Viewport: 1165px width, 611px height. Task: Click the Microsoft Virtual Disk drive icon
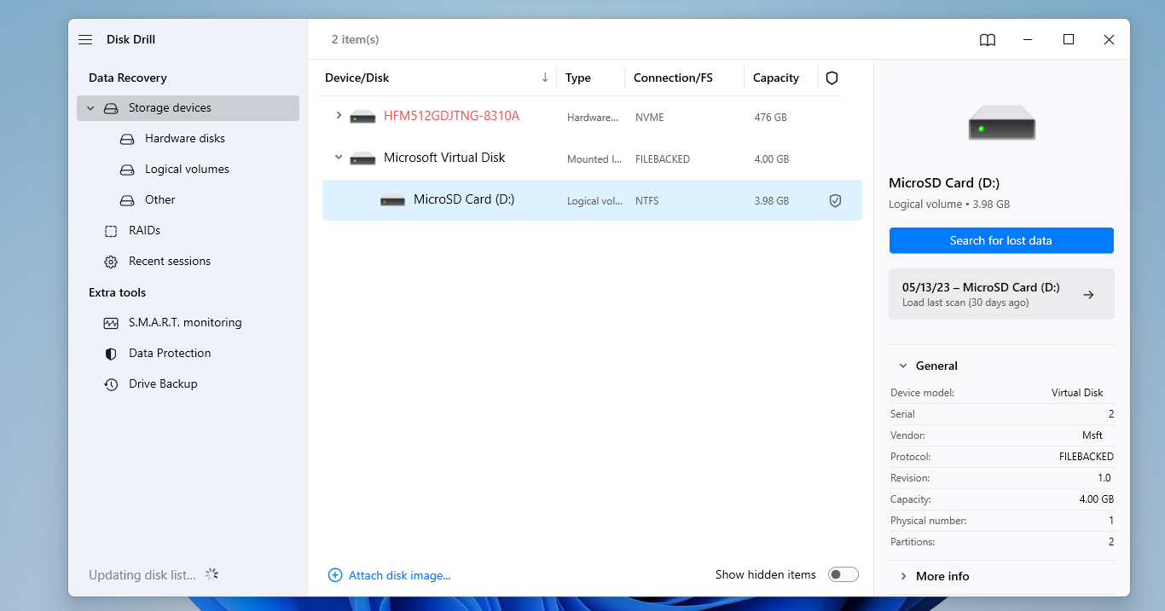[x=362, y=159]
